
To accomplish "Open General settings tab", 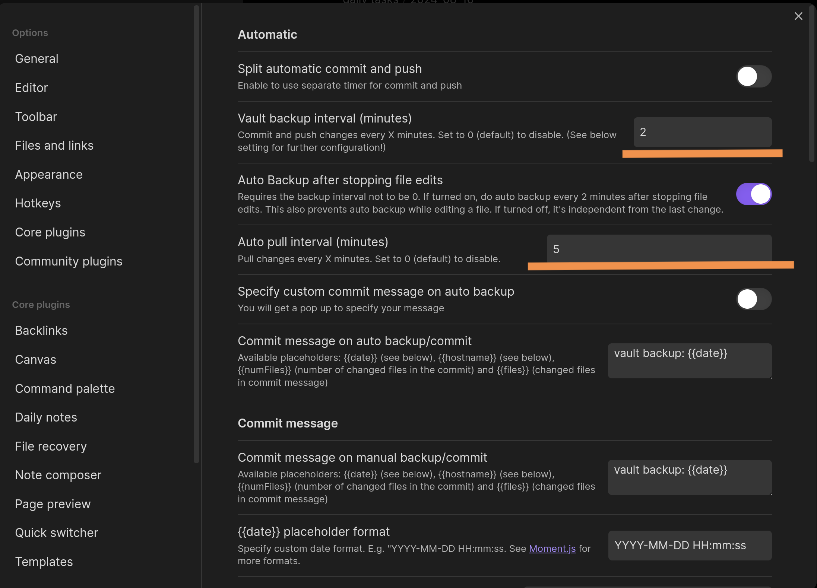I will [37, 59].
